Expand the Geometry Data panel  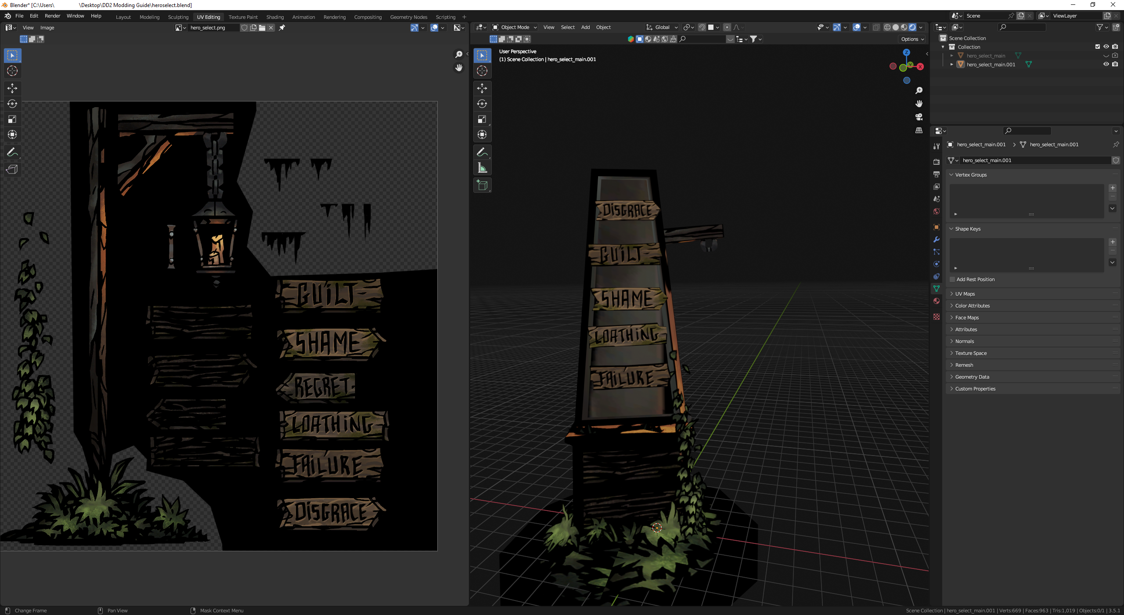tap(972, 377)
